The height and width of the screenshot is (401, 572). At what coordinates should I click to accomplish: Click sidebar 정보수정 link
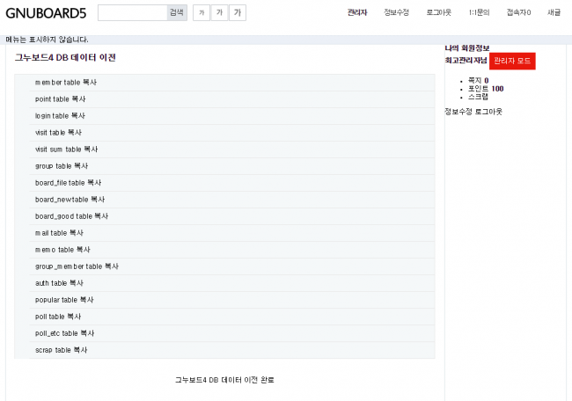[458, 112]
